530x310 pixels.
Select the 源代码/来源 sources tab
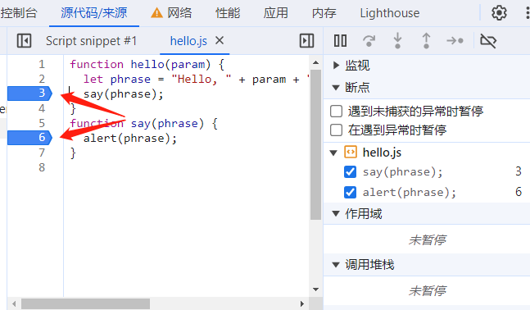pyautogui.click(x=94, y=13)
